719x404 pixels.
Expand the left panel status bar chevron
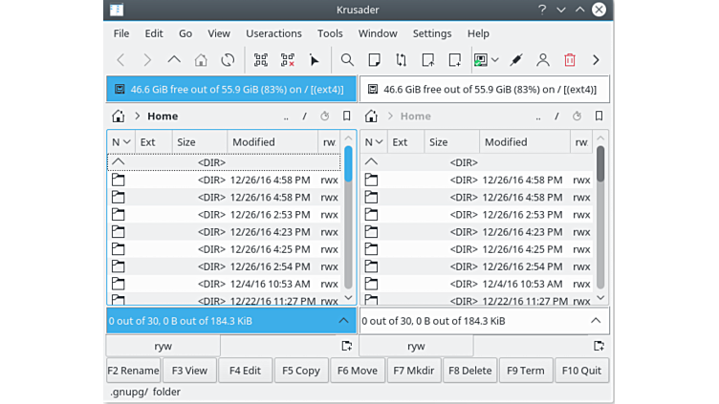tap(343, 321)
